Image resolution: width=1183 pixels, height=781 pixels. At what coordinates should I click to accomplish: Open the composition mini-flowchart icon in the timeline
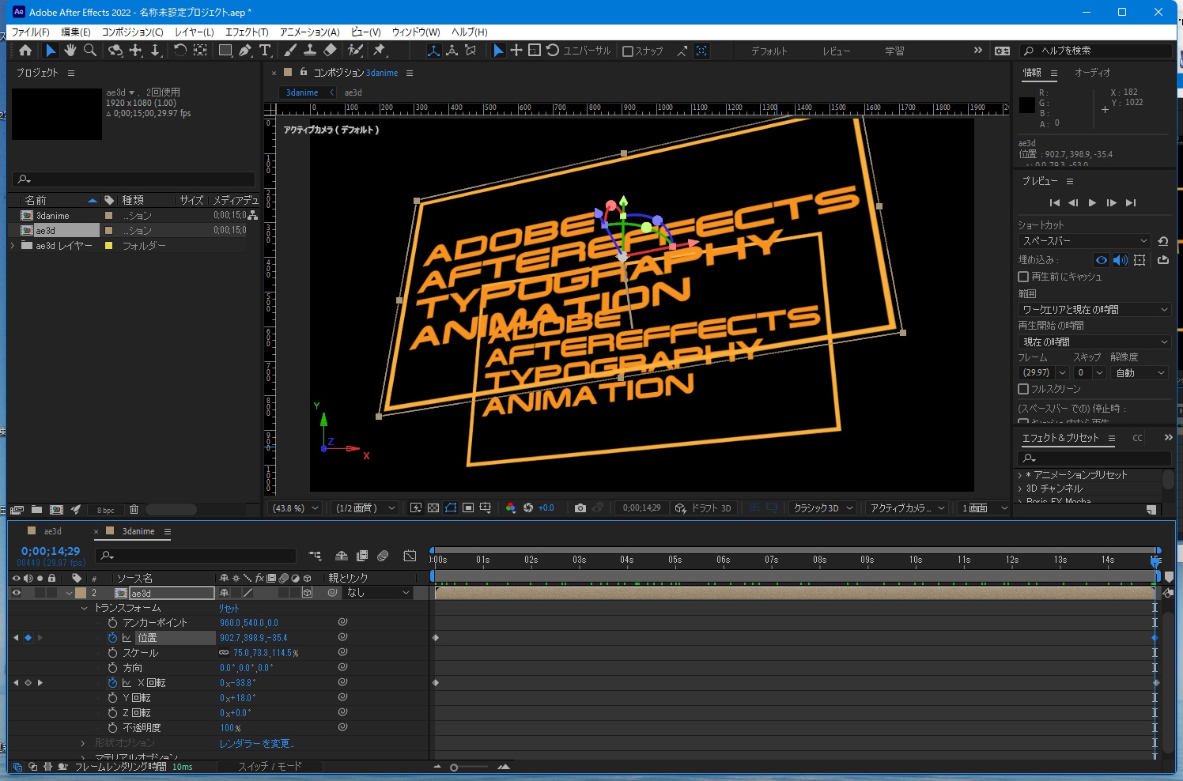315,557
